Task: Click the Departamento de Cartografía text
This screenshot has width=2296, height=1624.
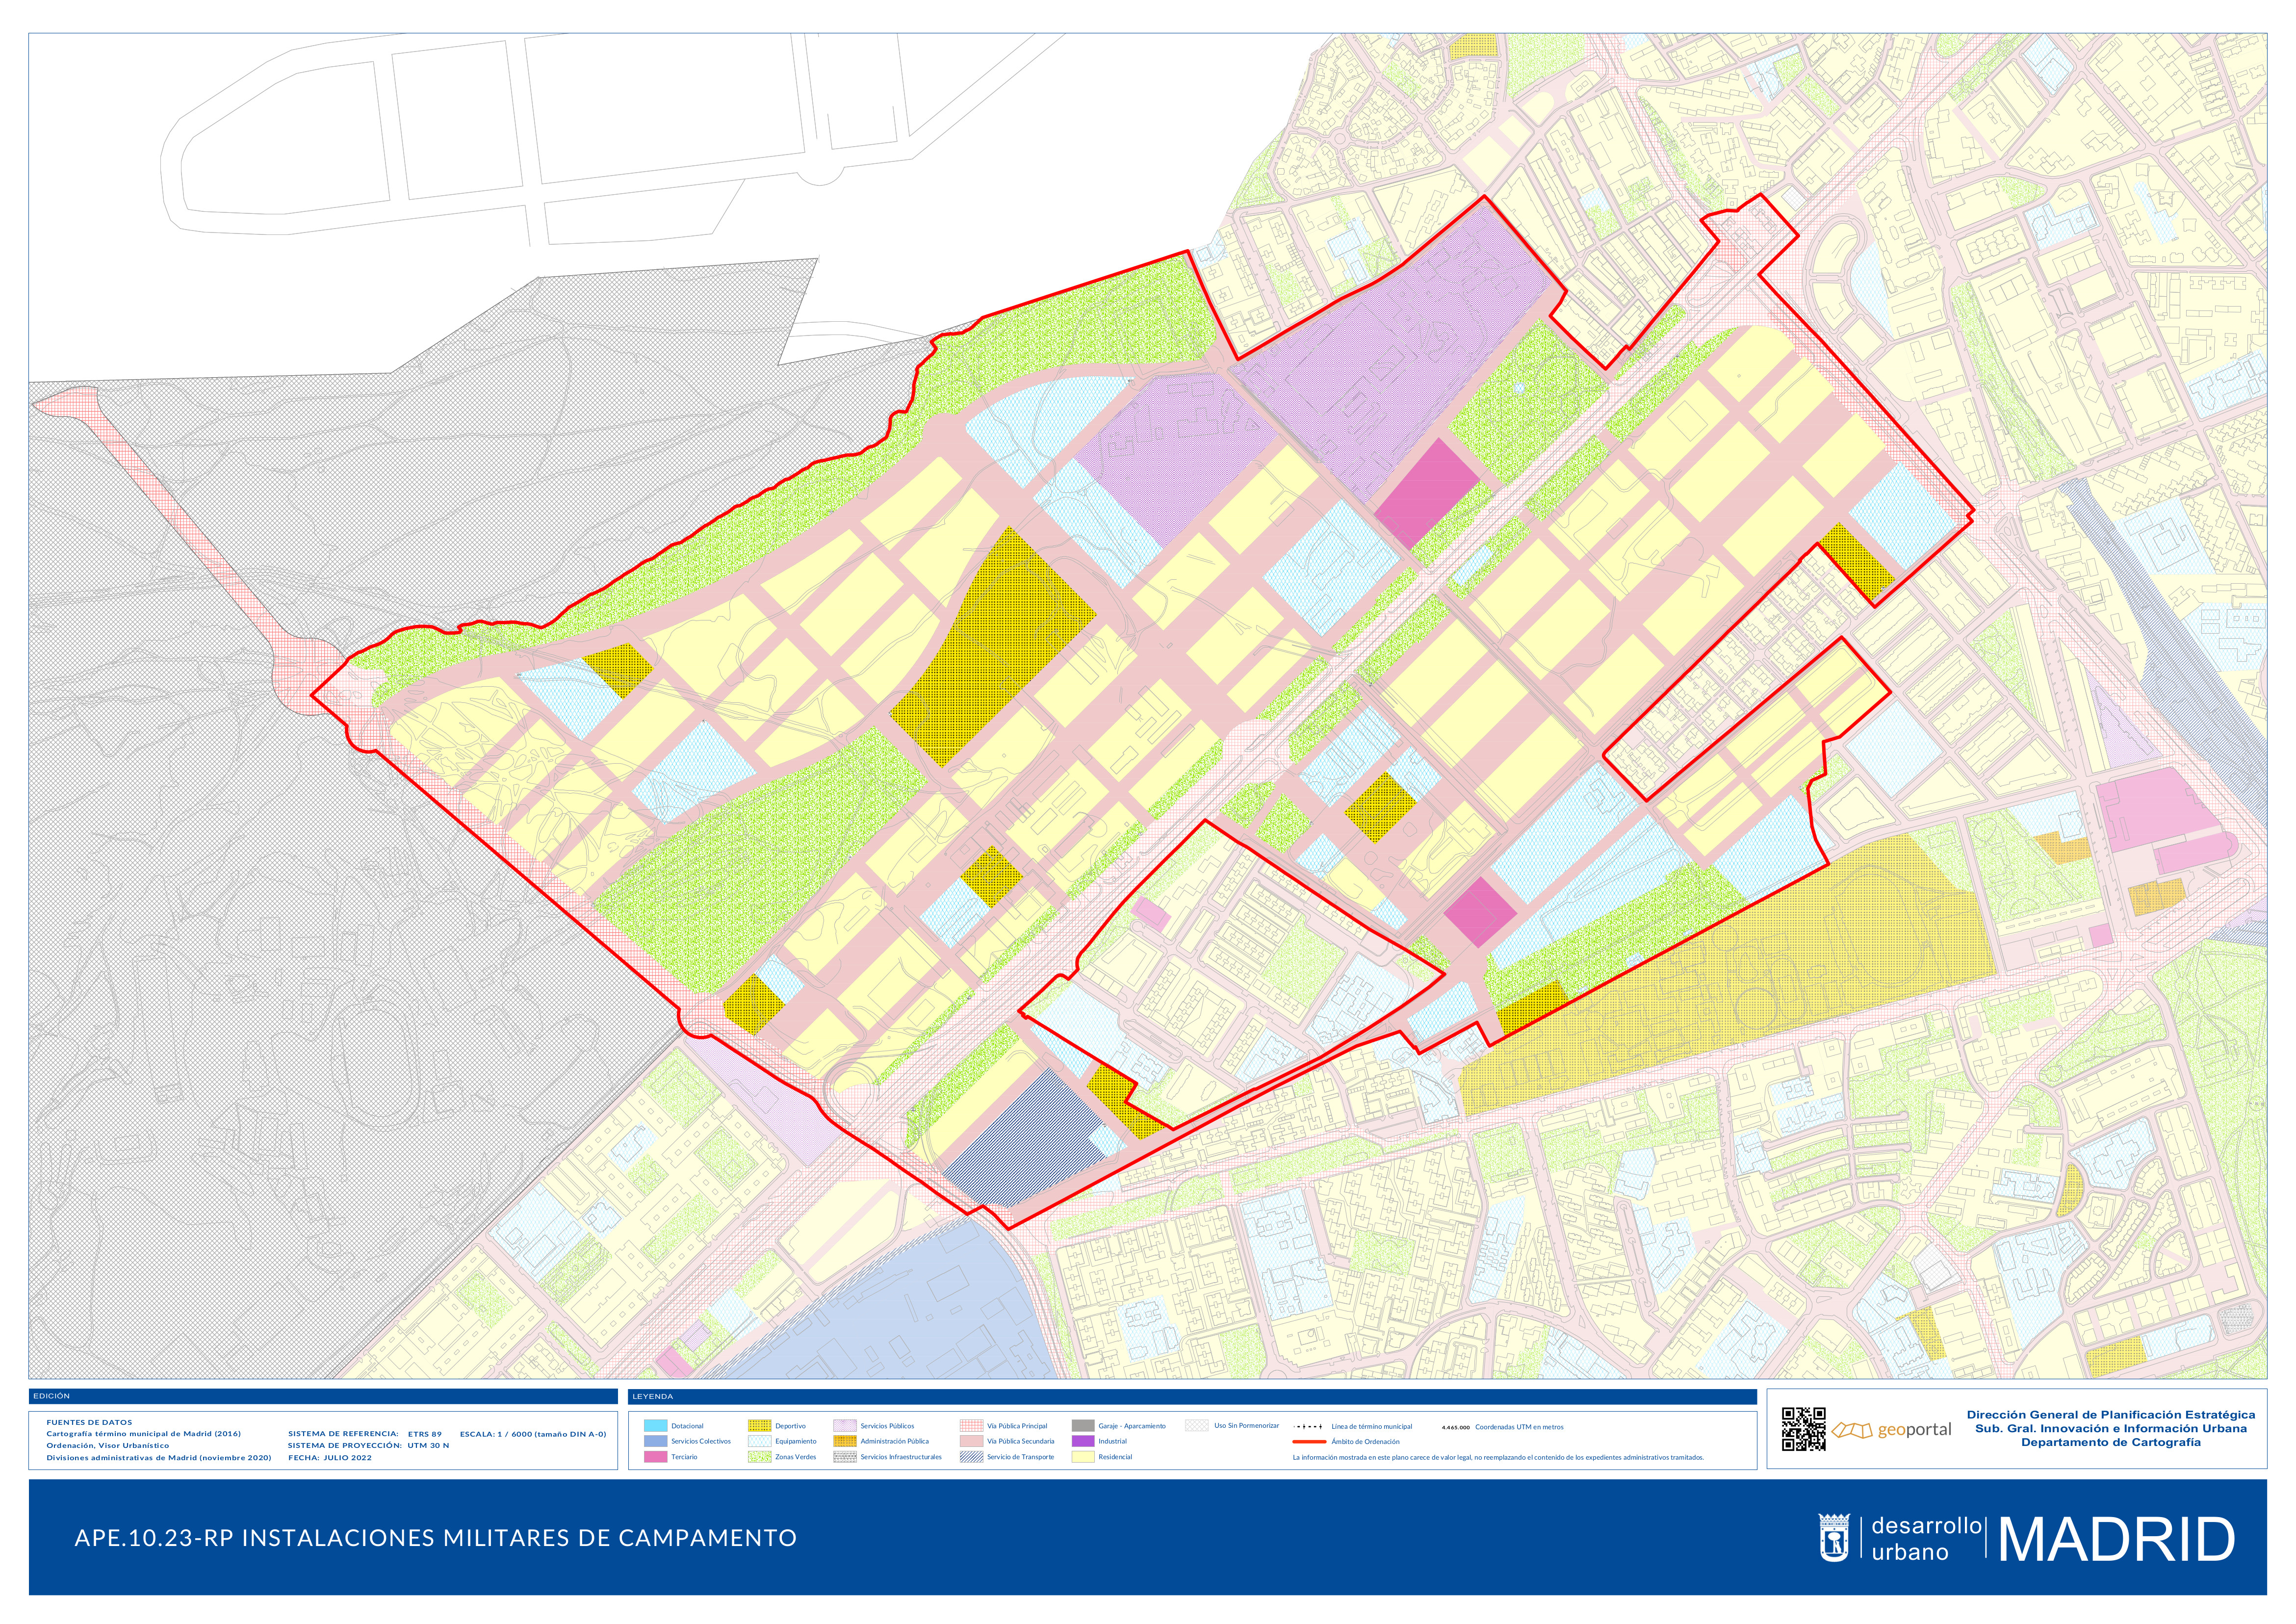Action: click(x=2110, y=1442)
